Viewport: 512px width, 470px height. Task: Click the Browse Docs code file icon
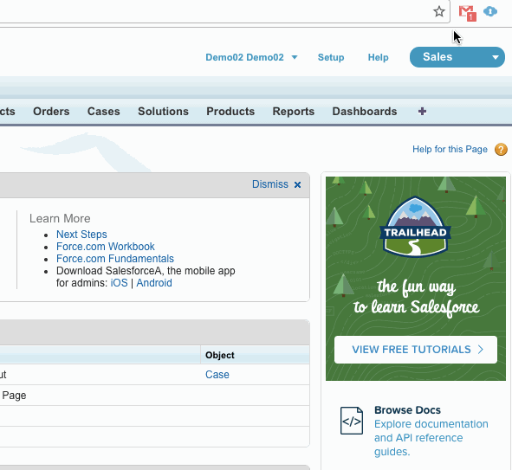[352, 421]
